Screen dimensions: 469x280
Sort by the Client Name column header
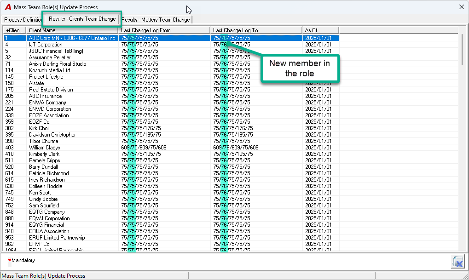[72, 30]
